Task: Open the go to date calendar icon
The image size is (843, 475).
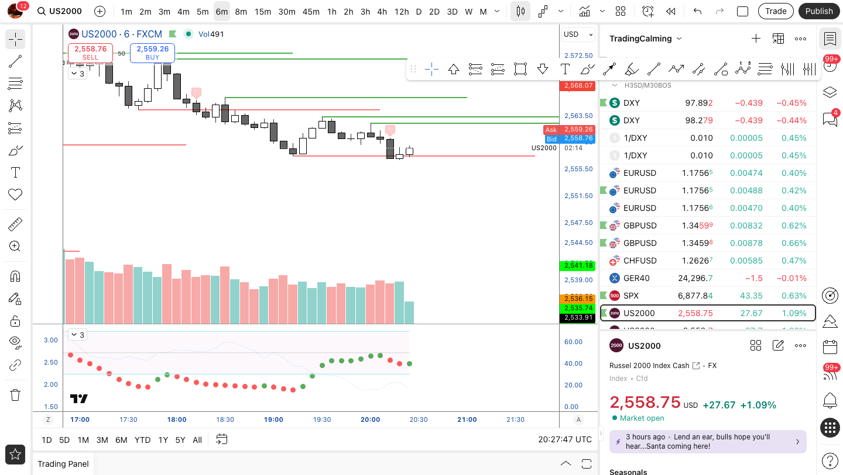Action: click(221, 439)
